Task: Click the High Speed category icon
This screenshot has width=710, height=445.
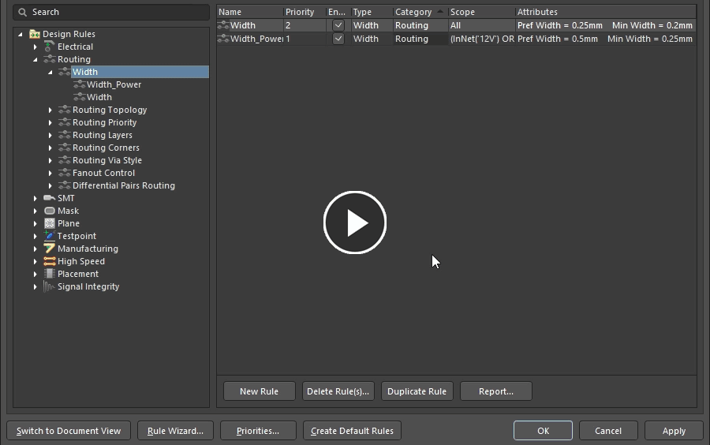Action: click(x=49, y=261)
